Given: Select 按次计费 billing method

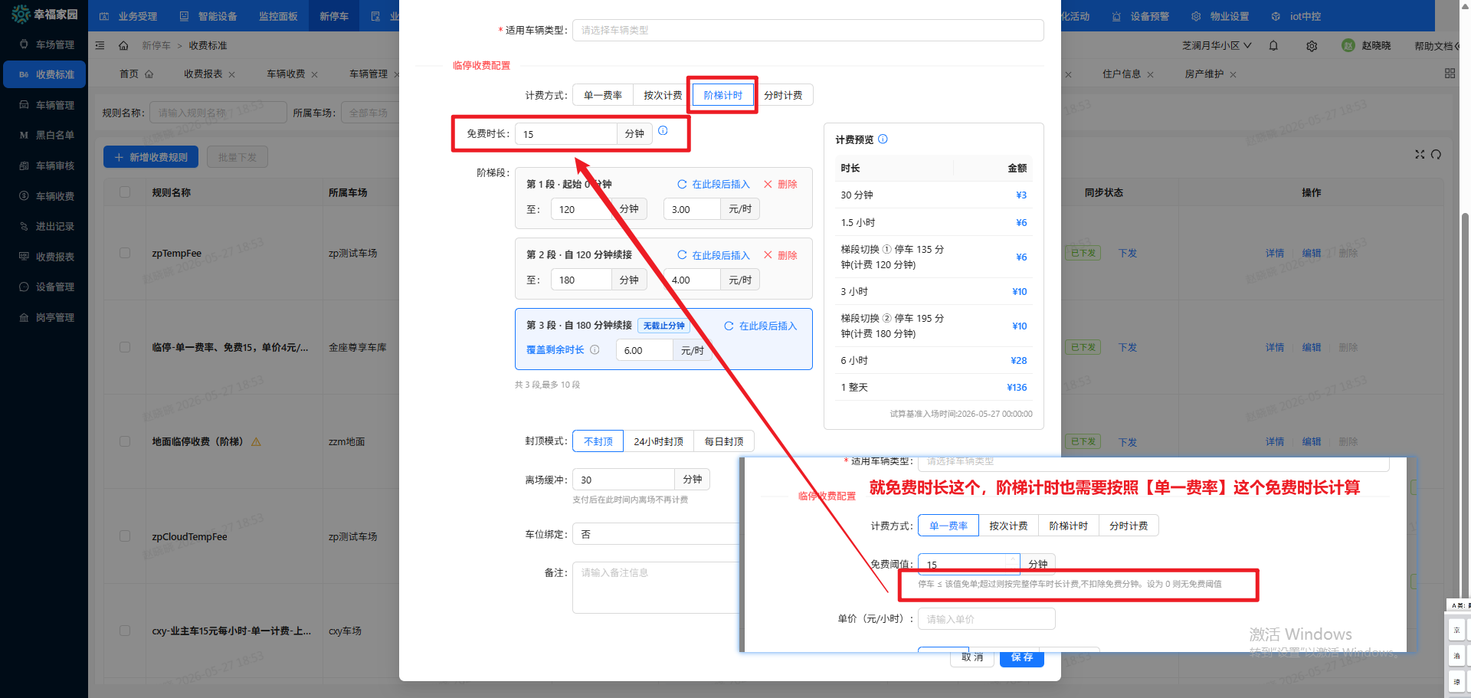Looking at the screenshot, I should point(663,95).
